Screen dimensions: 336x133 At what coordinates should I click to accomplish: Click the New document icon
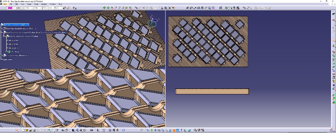pyautogui.click(x=23, y=130)
